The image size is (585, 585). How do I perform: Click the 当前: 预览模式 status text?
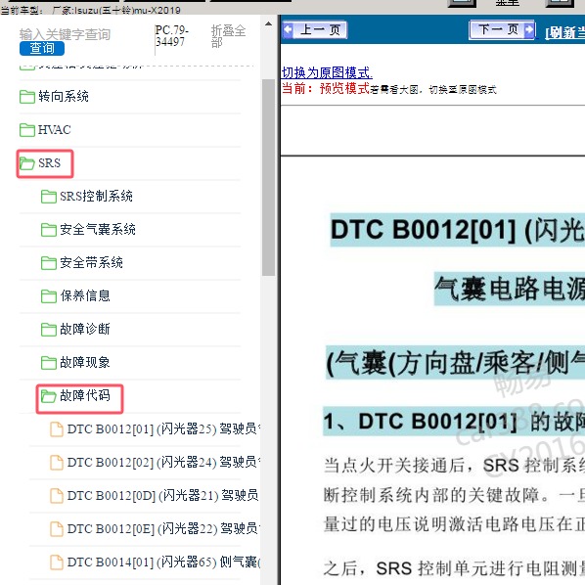pyautogui.click(x=326, y=89)
